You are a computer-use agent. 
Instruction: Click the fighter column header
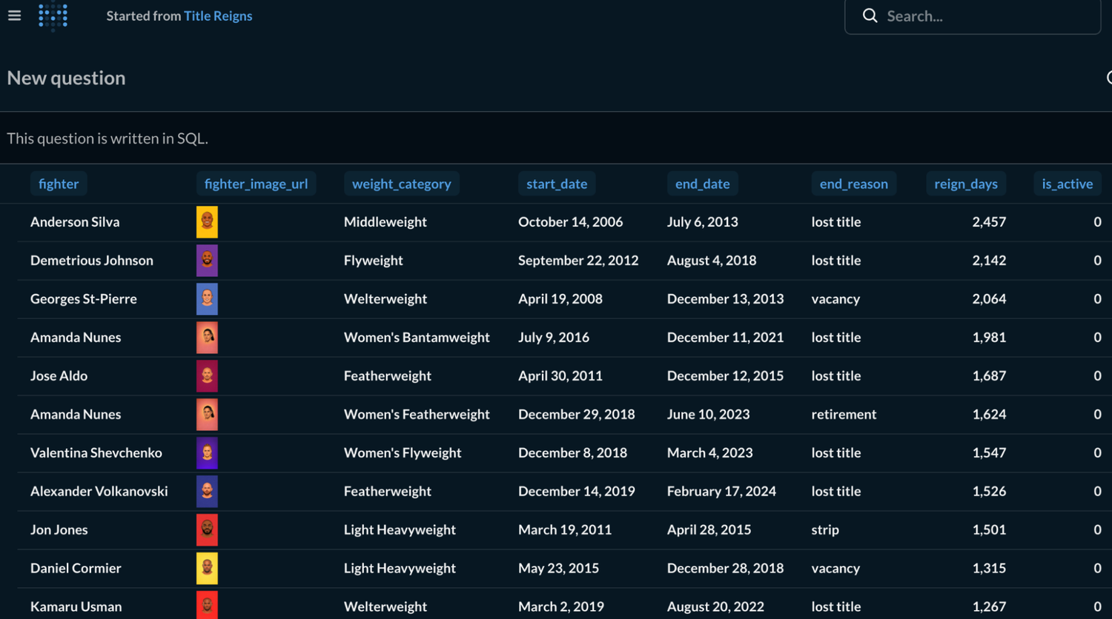[59, 184]
